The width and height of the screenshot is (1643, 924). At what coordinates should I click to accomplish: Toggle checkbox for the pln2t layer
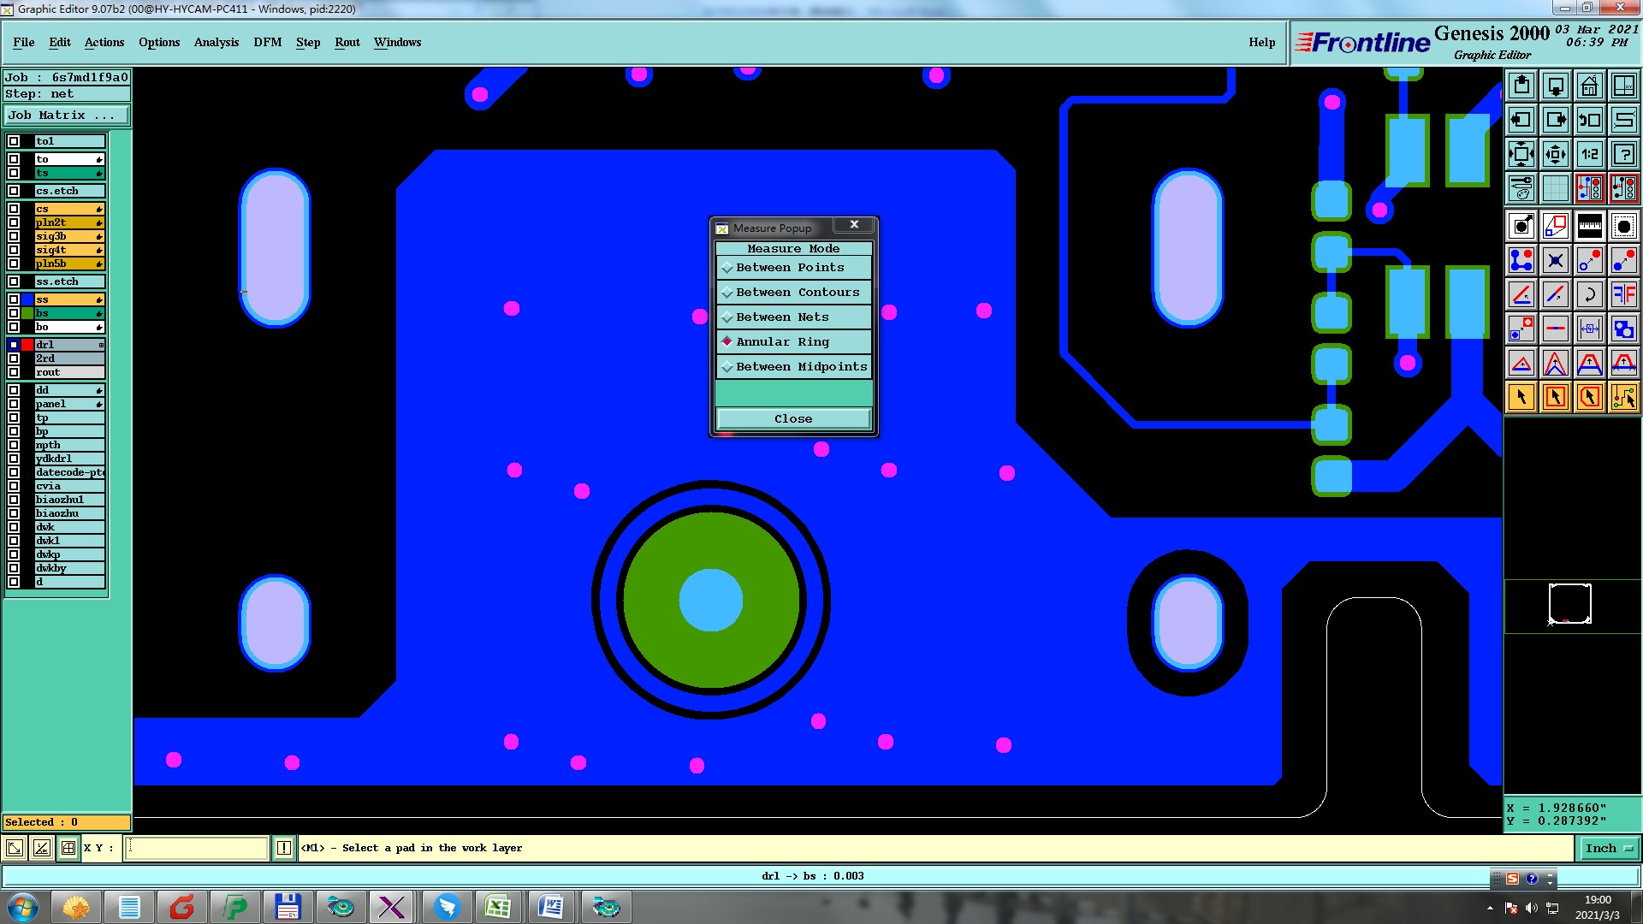click(x=14, y=222)
